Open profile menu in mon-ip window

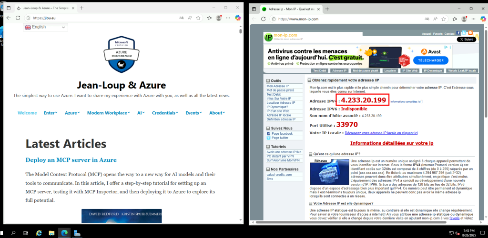click(x=464, y=19)
